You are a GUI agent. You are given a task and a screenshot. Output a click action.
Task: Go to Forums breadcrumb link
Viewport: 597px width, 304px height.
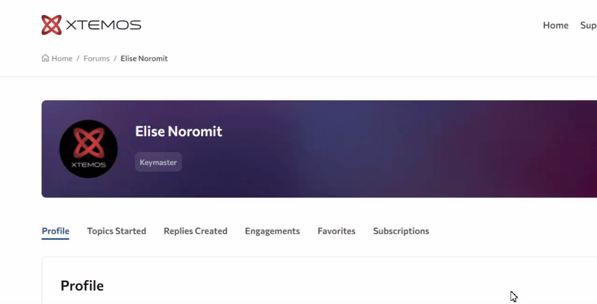pos(96,58)
